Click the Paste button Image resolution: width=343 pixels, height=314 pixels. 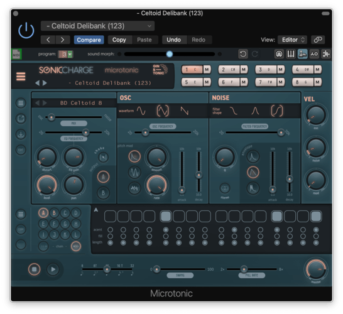click(x=144, y=40)
